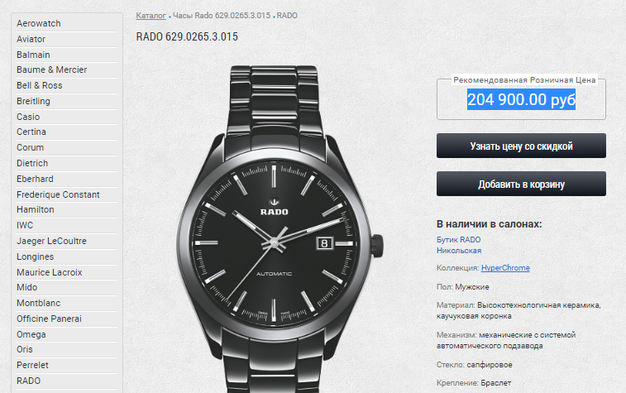626x393 pixels.
Task: Select Breitling brand in sidebar
Action: coord(34,101)
